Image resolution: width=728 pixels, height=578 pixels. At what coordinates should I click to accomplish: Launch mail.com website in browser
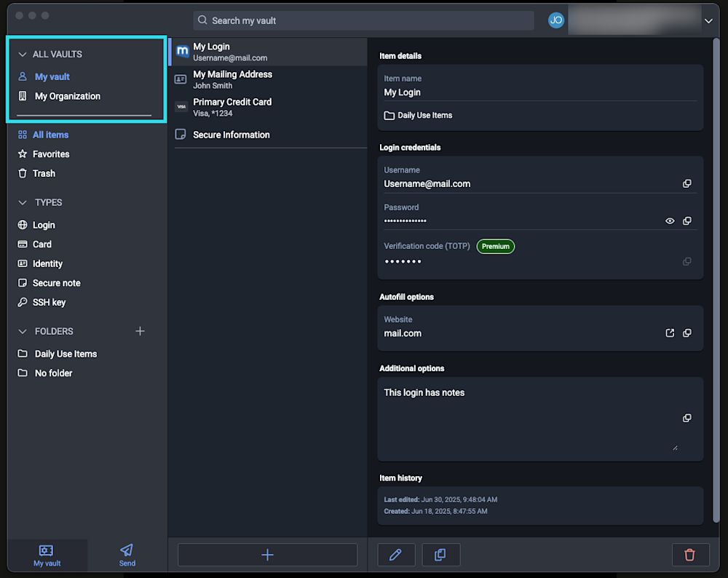pos(670,333)
